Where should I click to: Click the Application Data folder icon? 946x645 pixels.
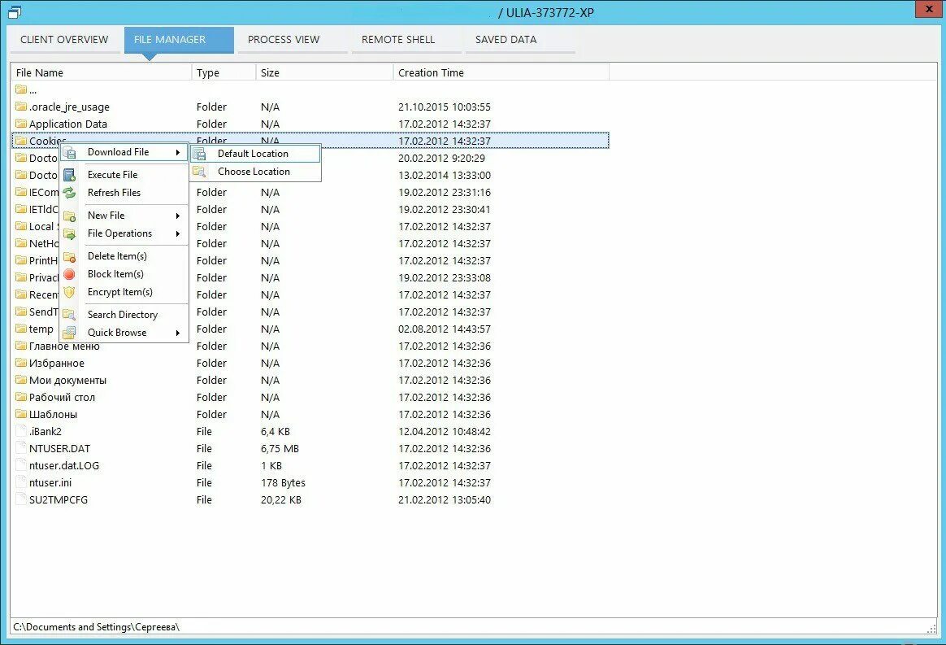pos(21,123)
